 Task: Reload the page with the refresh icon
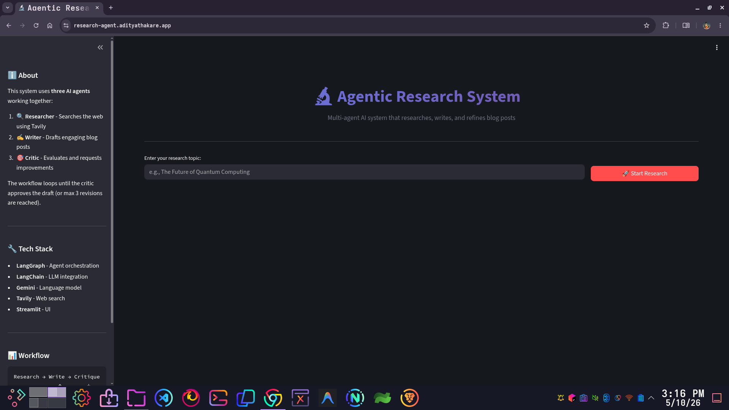[36, 25]
